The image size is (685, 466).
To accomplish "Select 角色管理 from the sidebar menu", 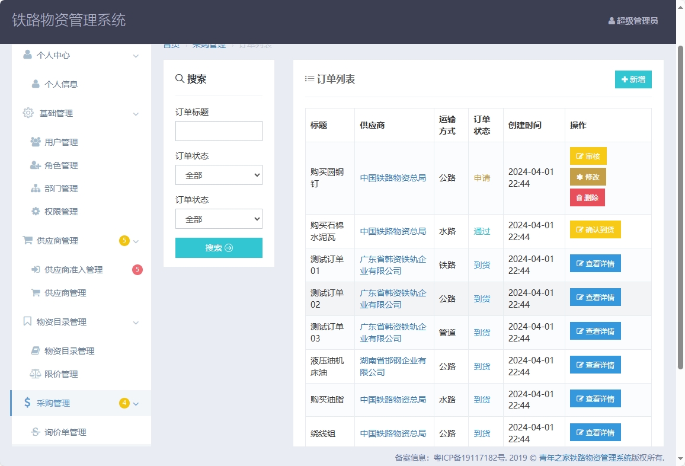I will (x=60, y=165).
